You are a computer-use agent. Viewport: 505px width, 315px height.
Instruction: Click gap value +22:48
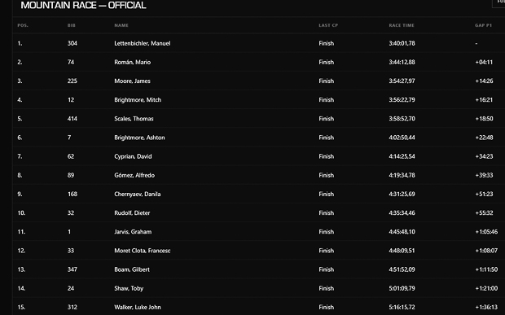click(484, 138)
